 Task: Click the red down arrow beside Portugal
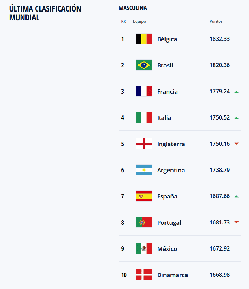pos(236,222)
